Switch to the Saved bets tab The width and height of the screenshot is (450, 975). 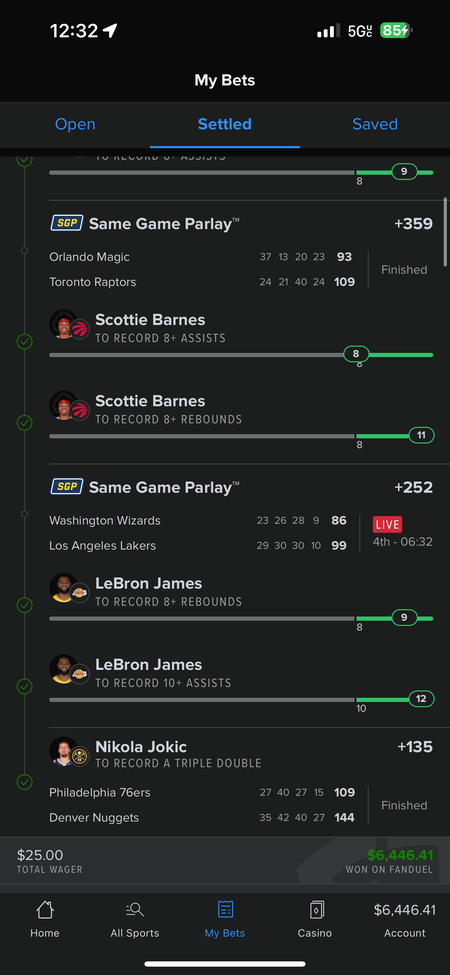[x=375, y=124]
